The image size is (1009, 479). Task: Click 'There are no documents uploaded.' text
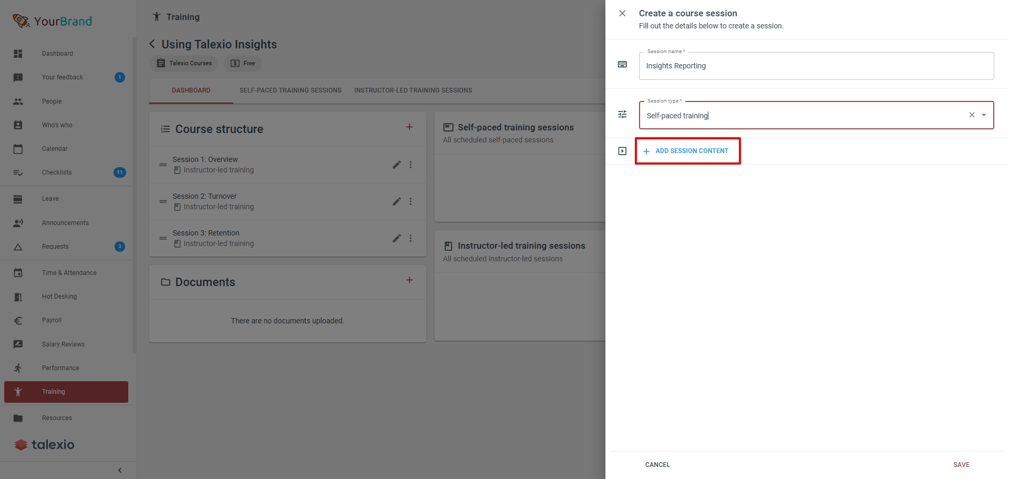(287, 321)
